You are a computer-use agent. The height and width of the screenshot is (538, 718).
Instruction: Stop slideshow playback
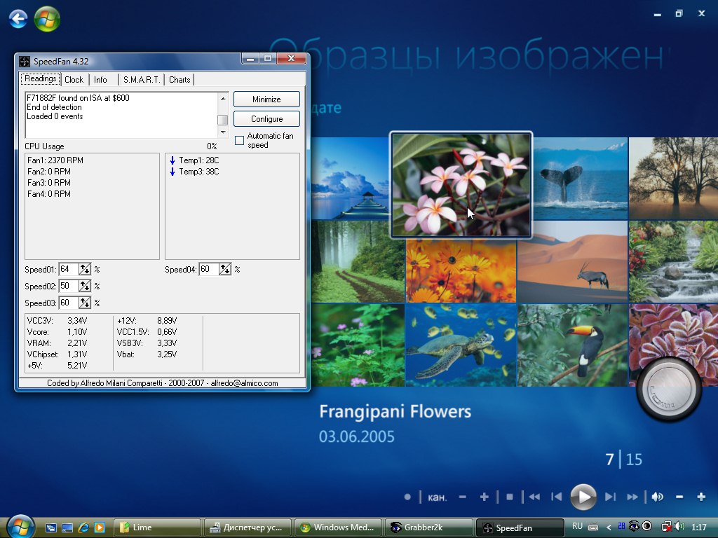tap(509, 497)
